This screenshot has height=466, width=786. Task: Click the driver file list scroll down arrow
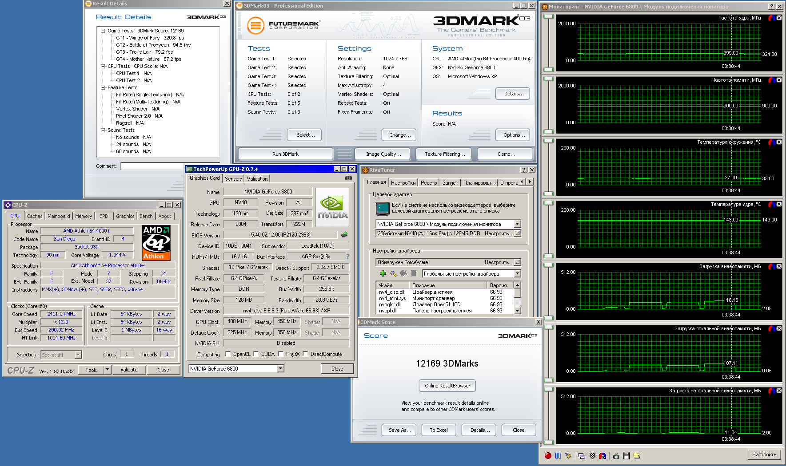[517, 311]
